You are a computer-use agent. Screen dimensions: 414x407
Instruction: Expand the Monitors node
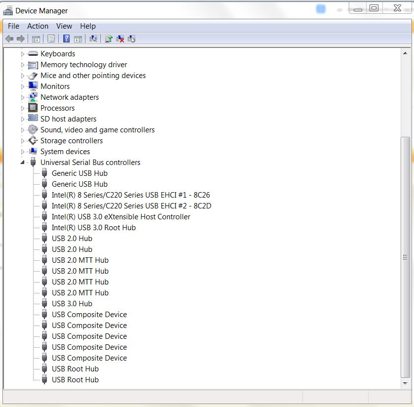22,86
